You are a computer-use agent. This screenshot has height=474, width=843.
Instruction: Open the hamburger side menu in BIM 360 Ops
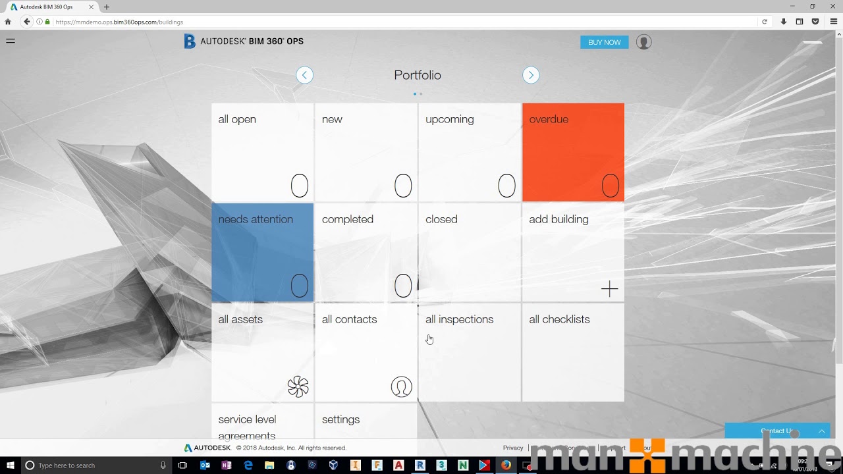point(11,41)
